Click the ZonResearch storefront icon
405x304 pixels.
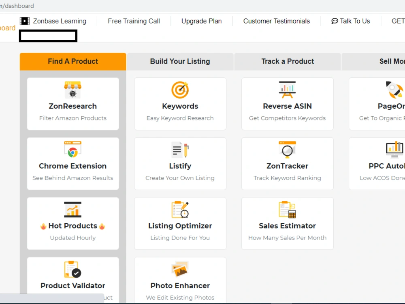(x=73, y=90)
